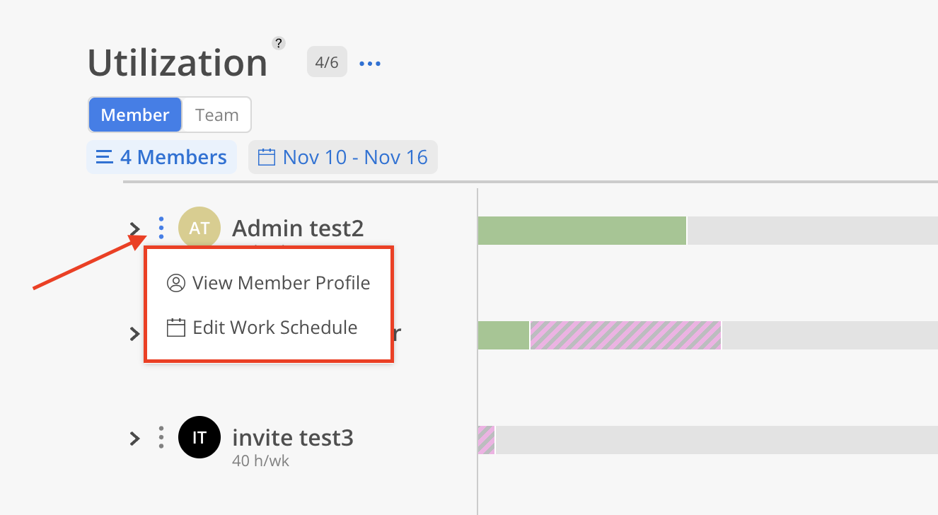Open the Nov 10 - Nov 16 date picker
This screenshot has height=515, width=938.
coord(354,157)
